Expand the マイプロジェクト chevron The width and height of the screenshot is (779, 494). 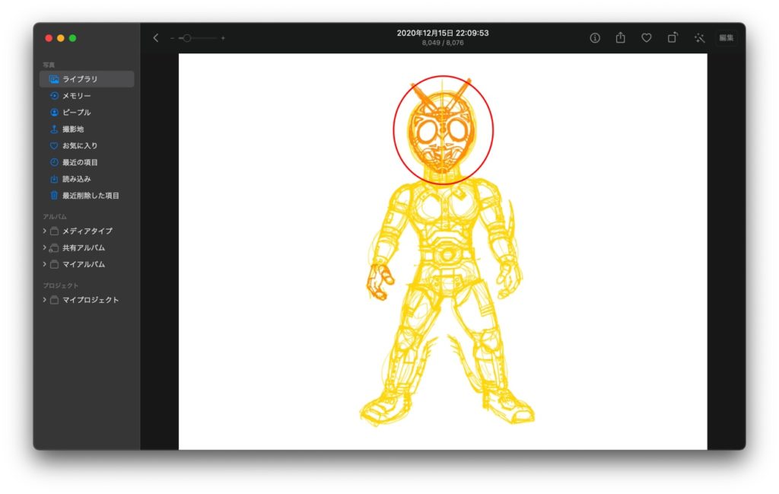pos(44,300)
